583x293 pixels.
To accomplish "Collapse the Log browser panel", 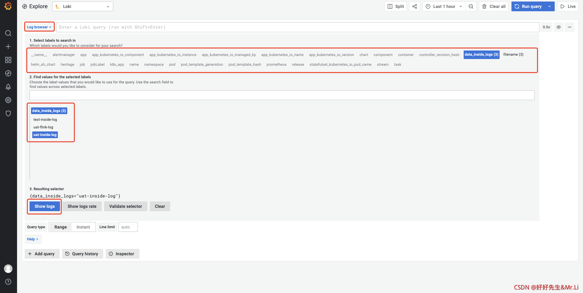I will click(x=39, y=27).
